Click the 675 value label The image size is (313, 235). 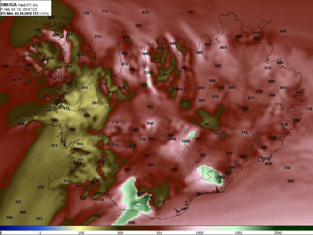point(145,13)
